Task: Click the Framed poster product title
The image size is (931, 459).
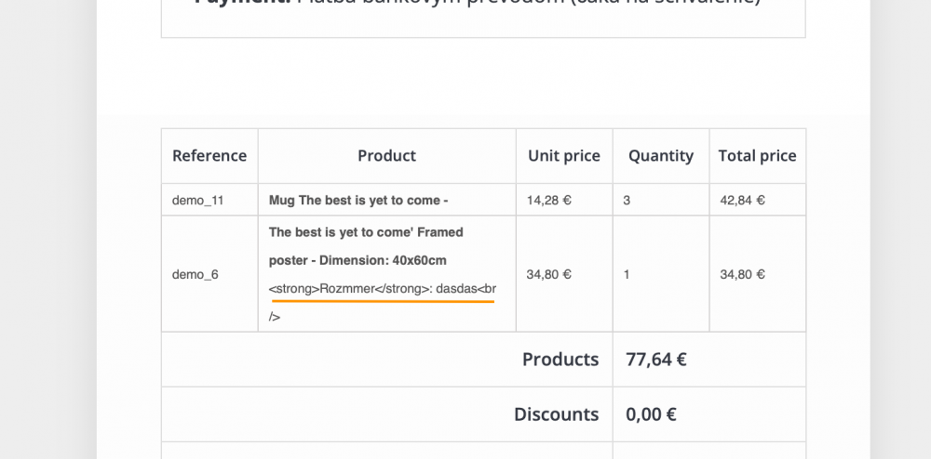Action: coord(365,245)
